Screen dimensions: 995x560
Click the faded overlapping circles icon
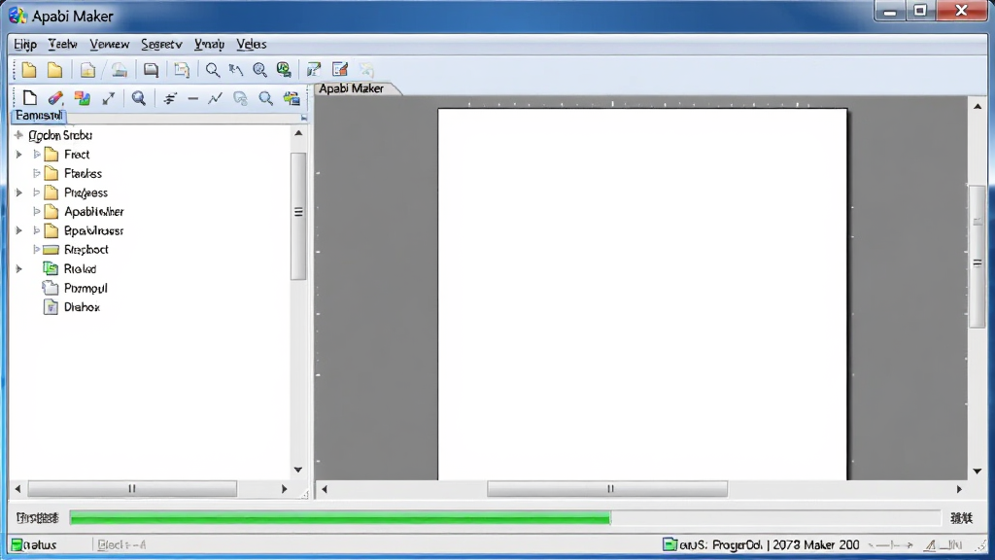point(240,98)
